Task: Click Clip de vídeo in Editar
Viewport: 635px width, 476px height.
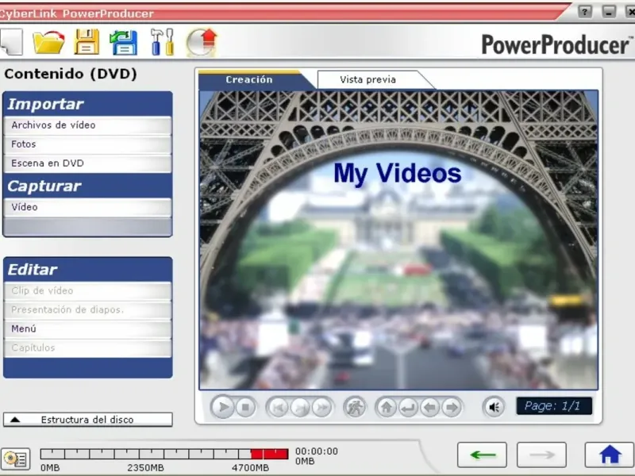Action: click(88, 291)
